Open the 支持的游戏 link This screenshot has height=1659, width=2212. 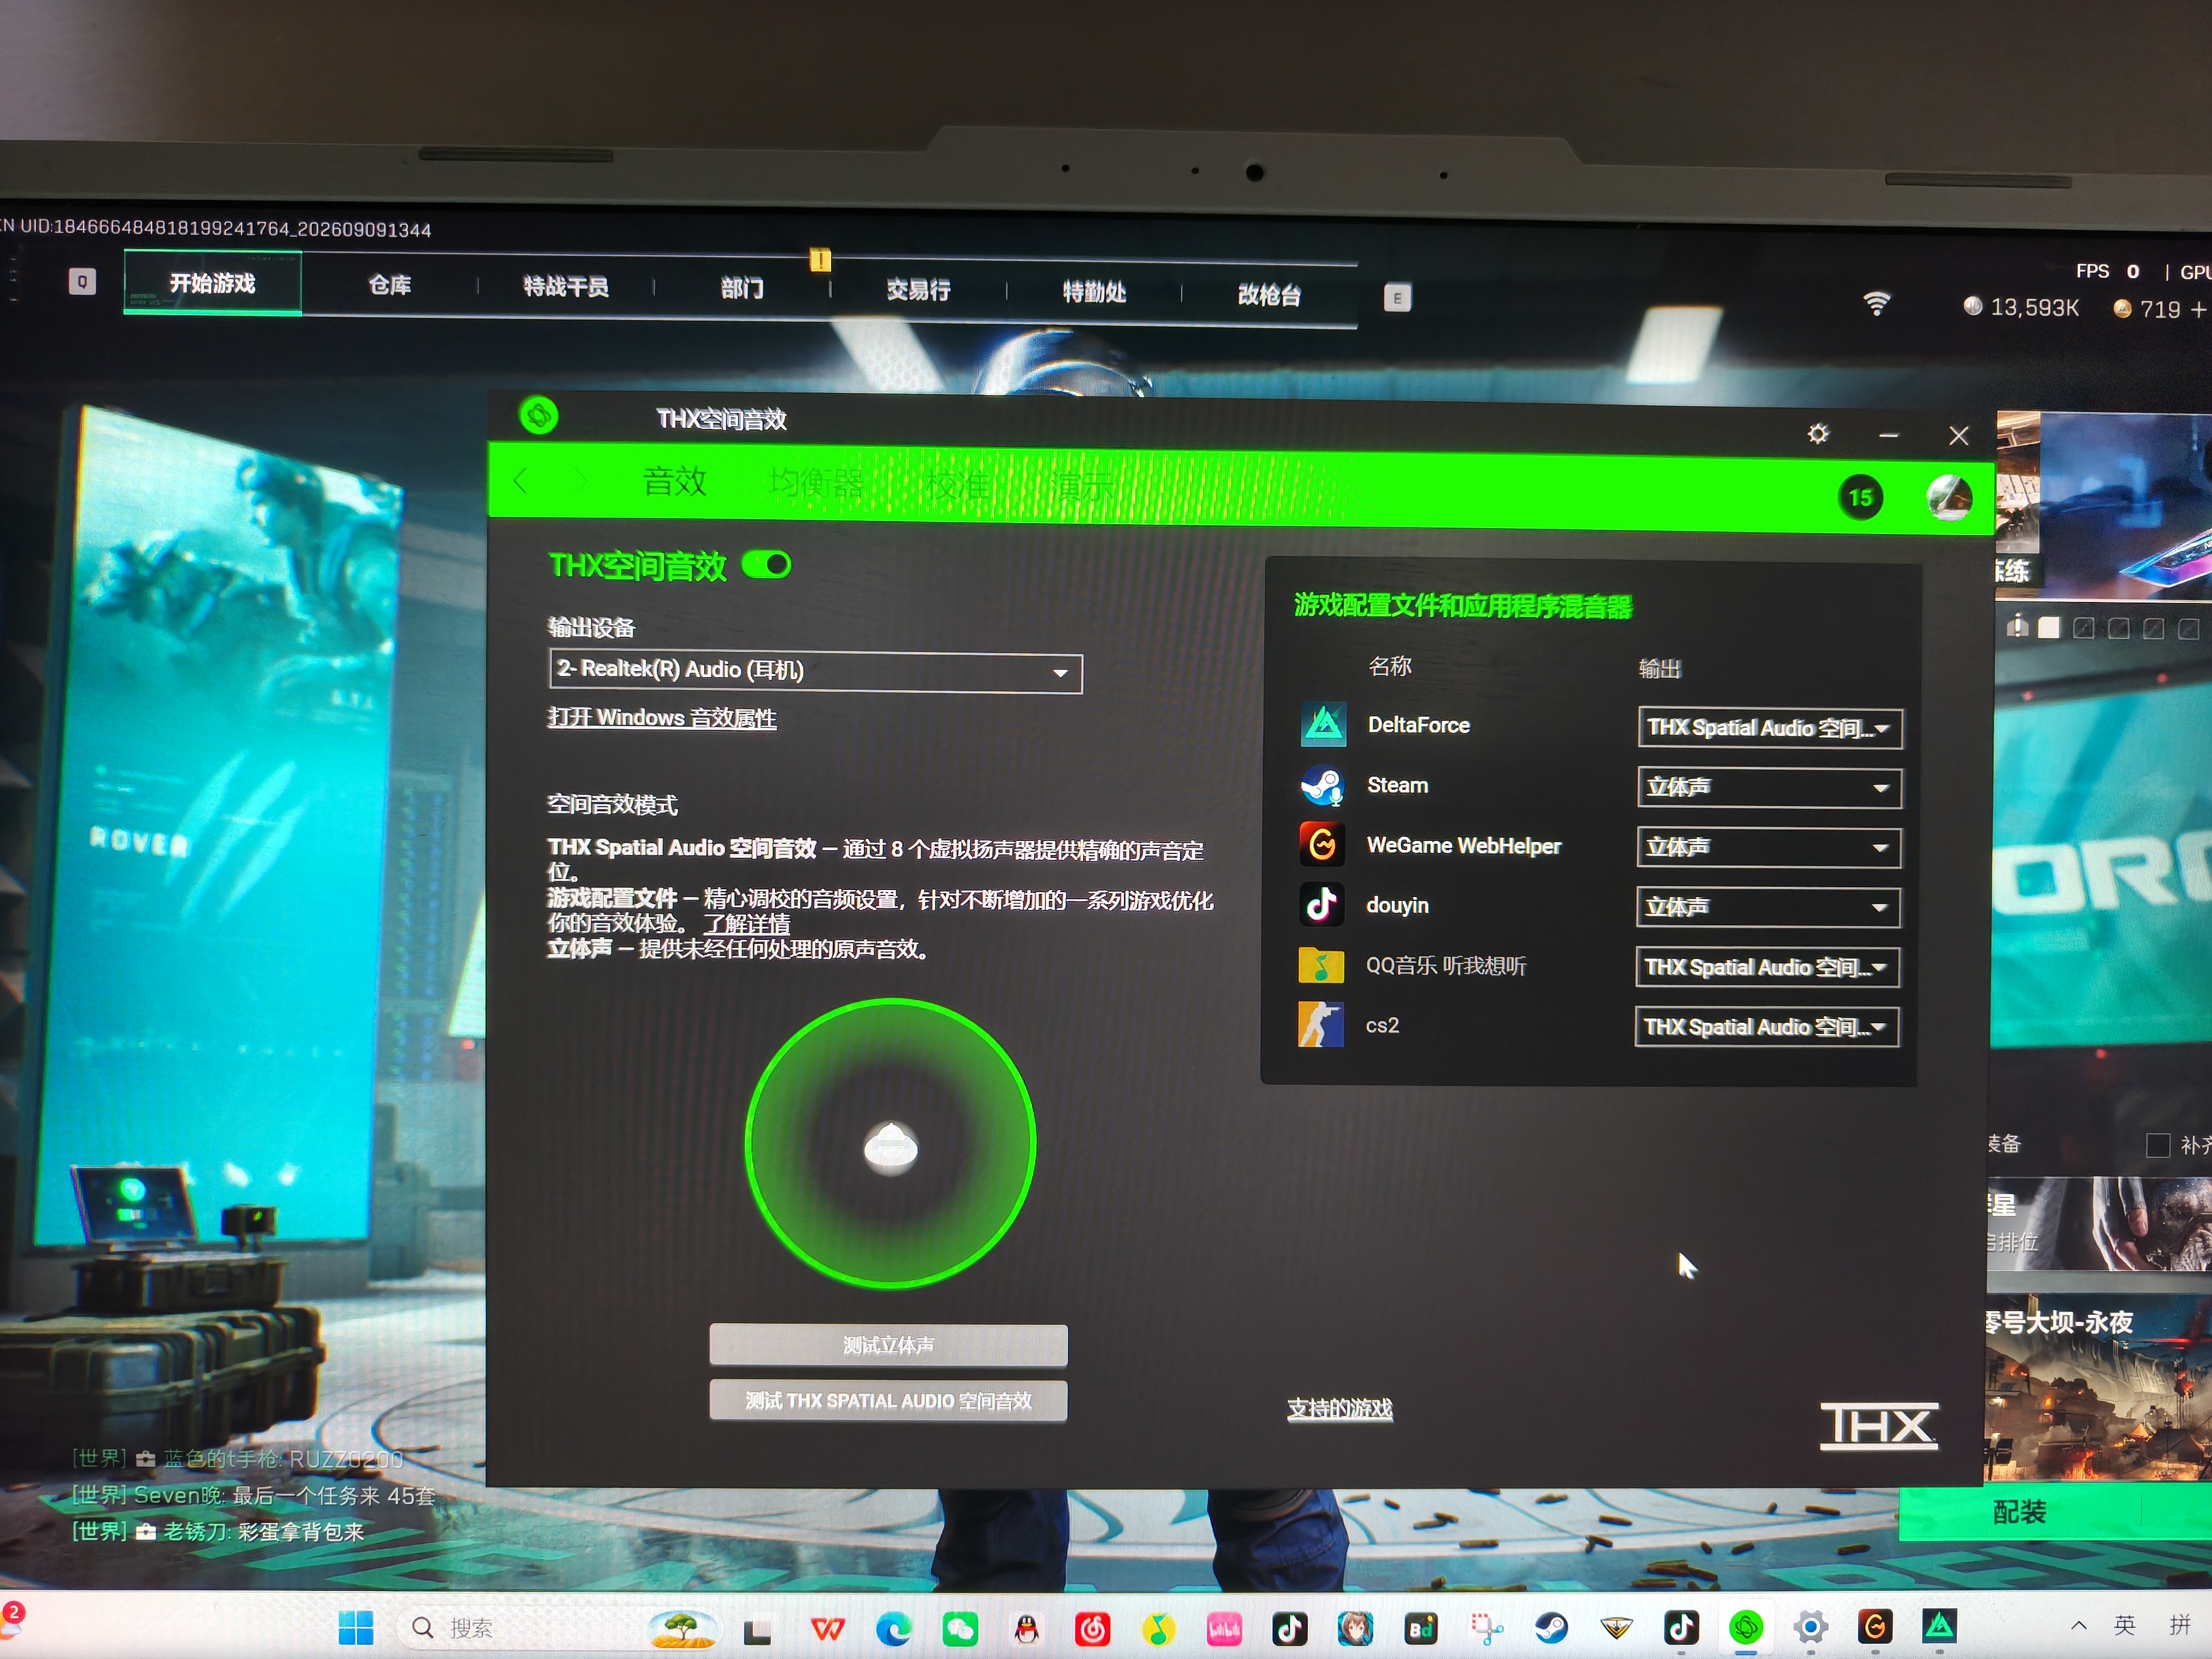pos(1339,1408)
